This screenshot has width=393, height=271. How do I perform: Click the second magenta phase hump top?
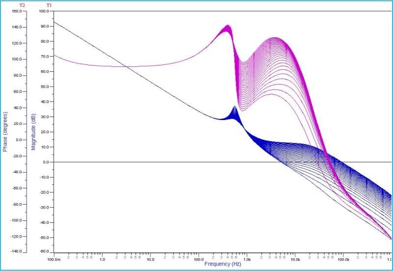pos(275,38)
